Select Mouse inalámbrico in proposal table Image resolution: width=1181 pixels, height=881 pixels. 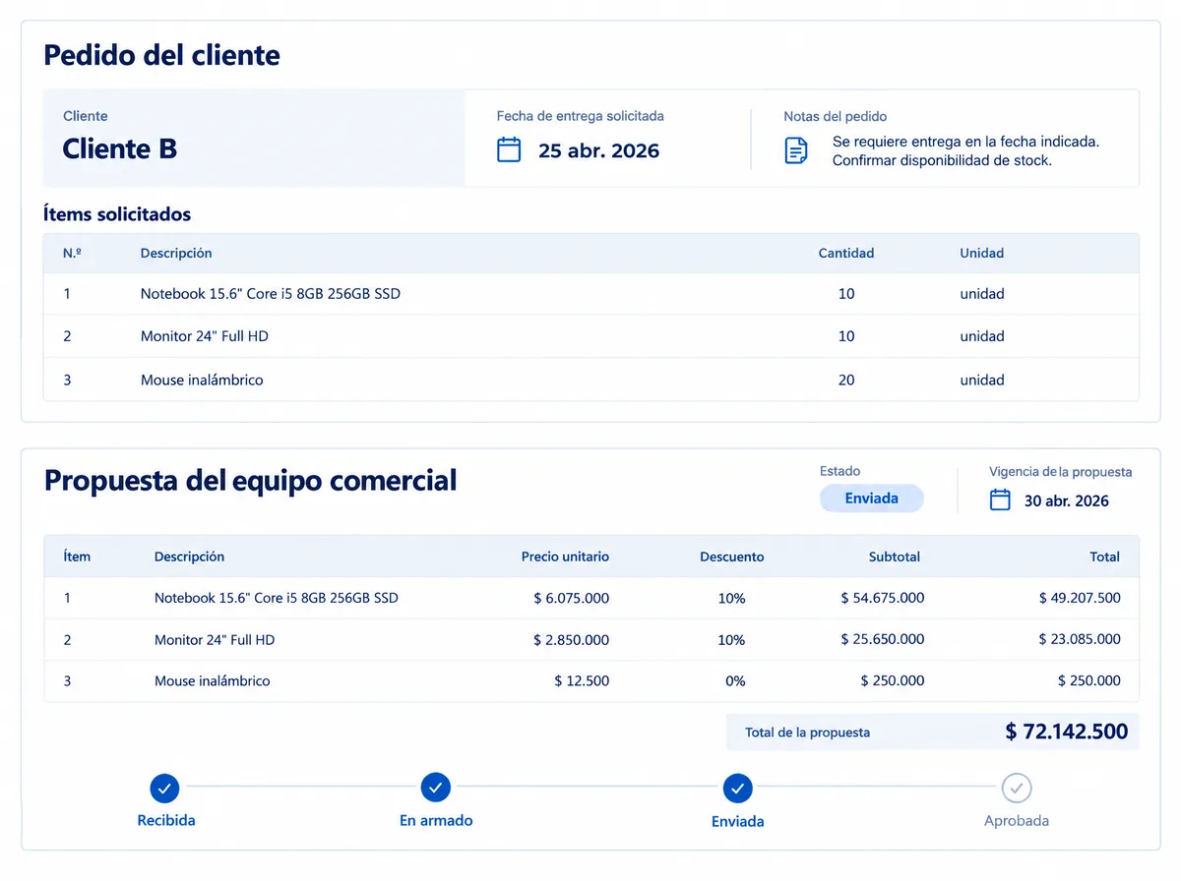coord(213,680)
